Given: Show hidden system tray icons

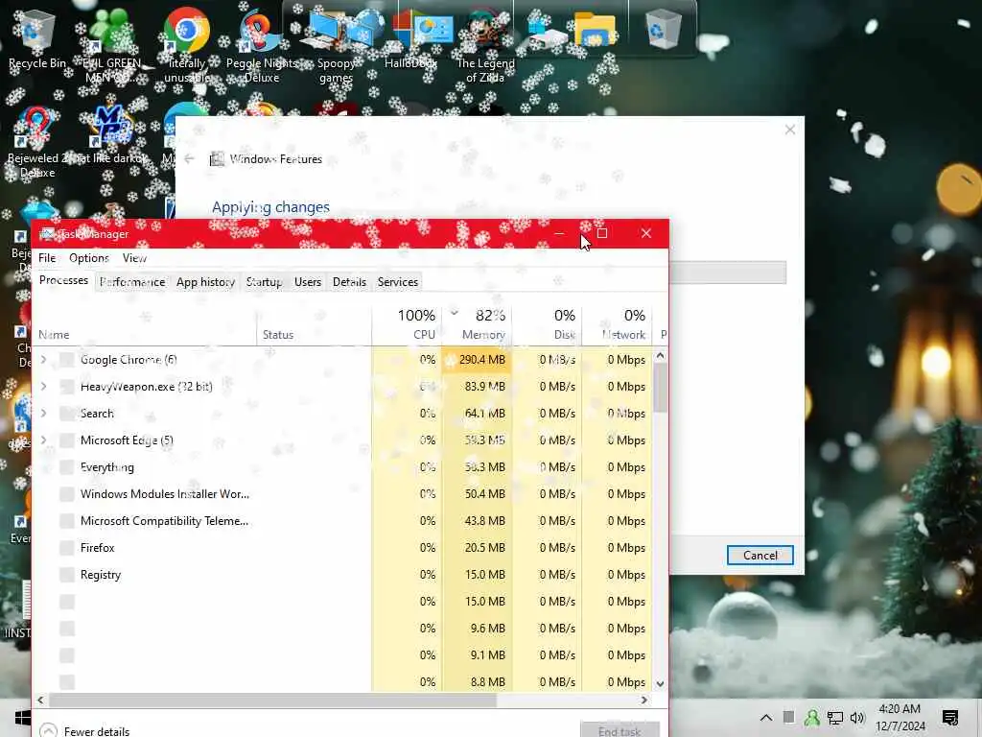Looking at the screenshot, I should point(766,718).
